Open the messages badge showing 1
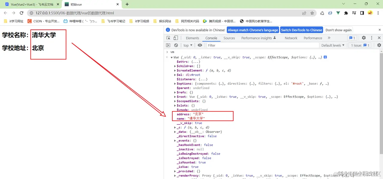Image resolution: width=383 pixels, height=179 pixels. (x=352, y=38)
